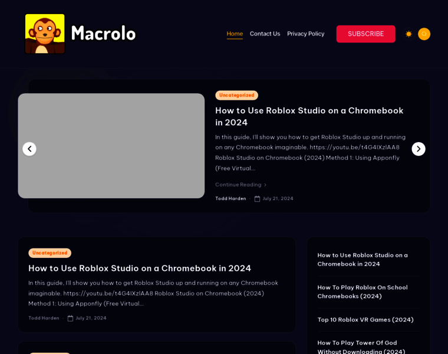This screenshot has width=448, height=354.
Task: Open sidebar link Top 10 Roblox VR Games
Action: point(365,320)
